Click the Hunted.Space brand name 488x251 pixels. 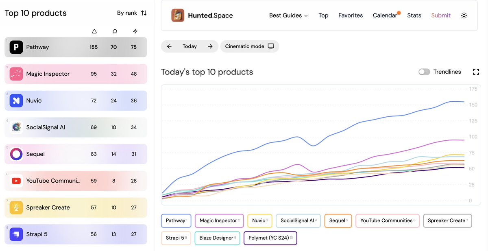(210, 15)
